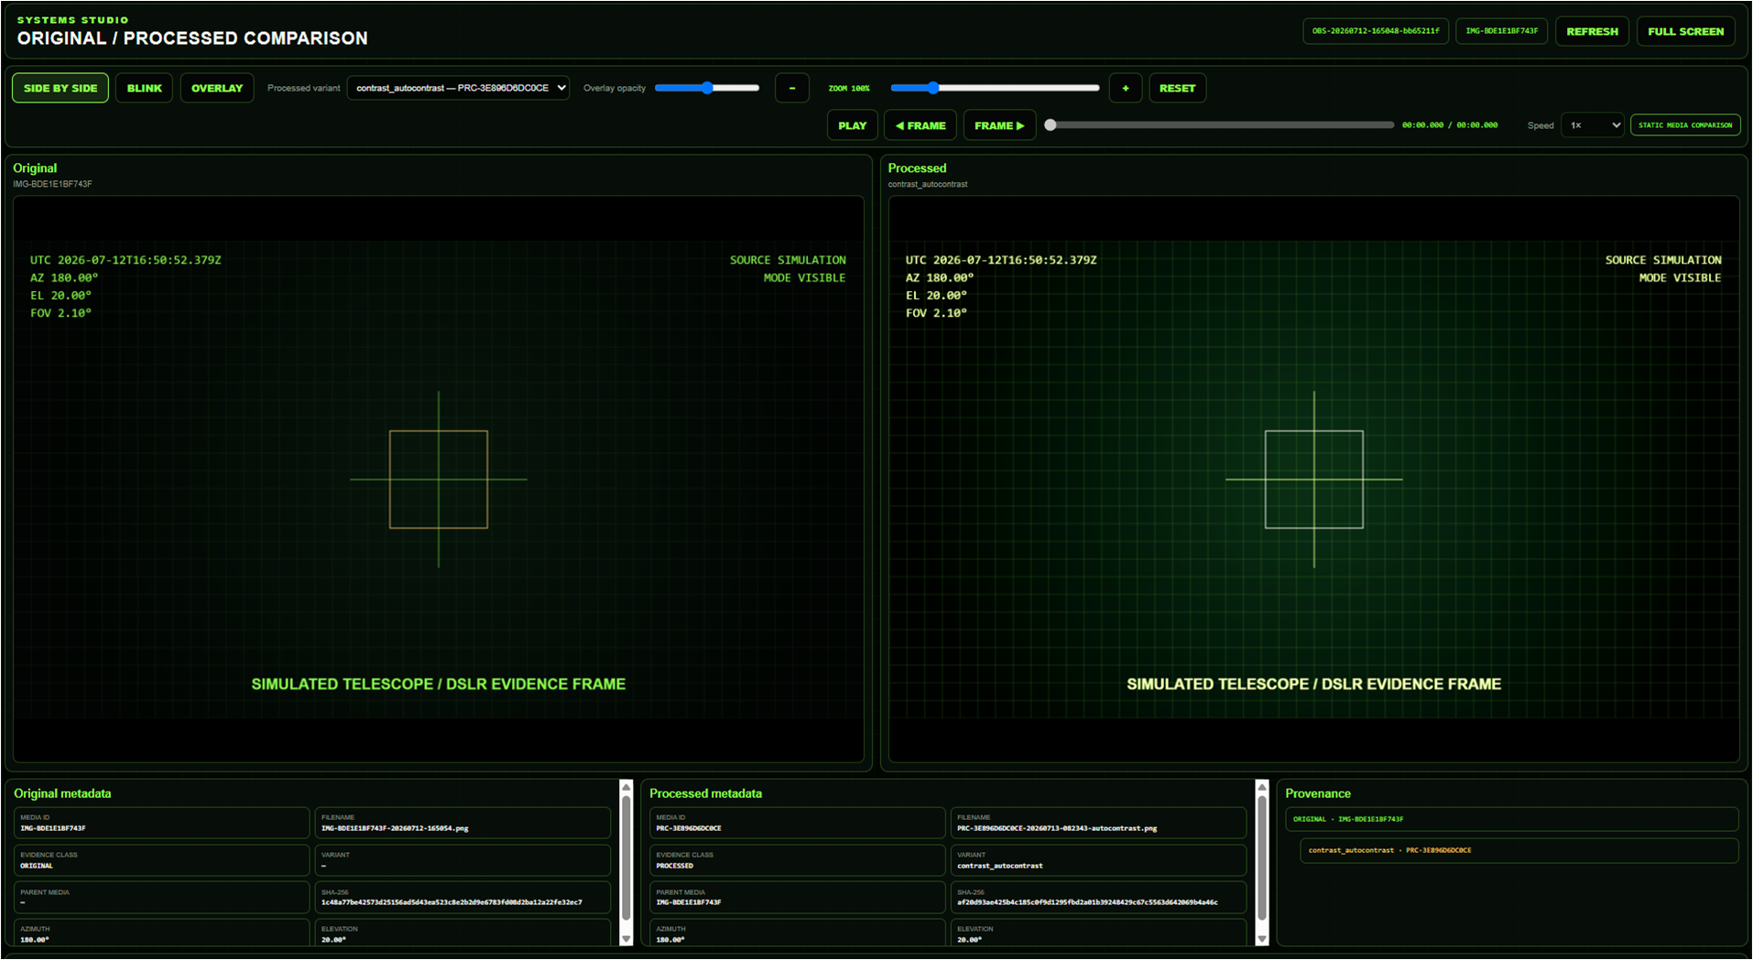Image resolution: width=1753 pixels, height=960 pixels.
Task: Adjust the Overlay opacity slider
Action: [x=707, y=88]
